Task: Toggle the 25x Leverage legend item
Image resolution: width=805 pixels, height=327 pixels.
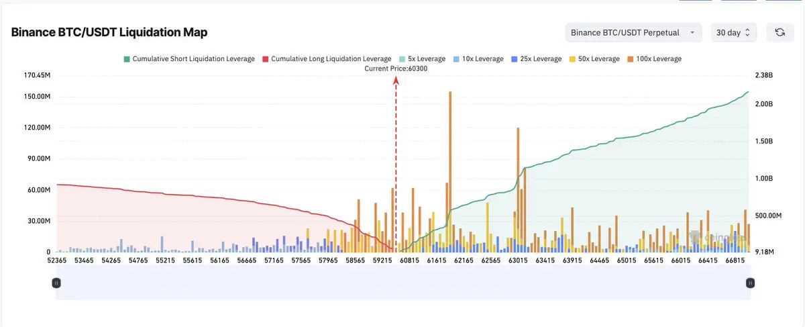Action: [x=536, y=59]
